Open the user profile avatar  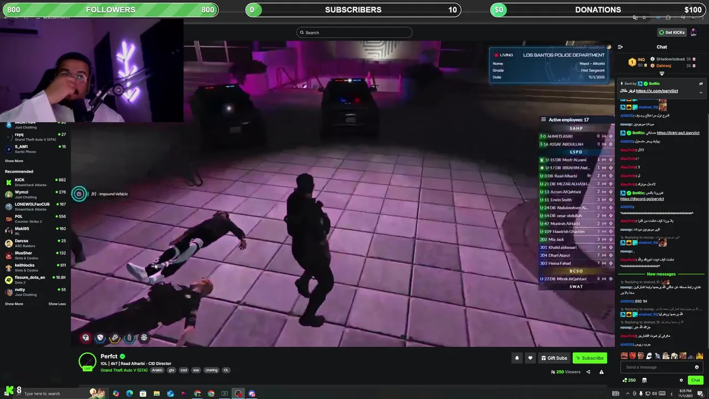tap(693, 32)
